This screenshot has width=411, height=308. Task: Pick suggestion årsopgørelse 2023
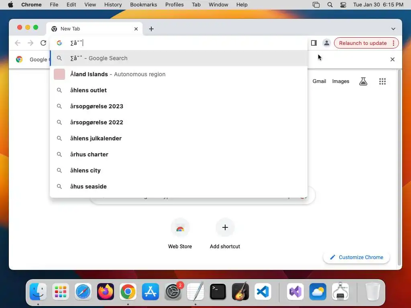tap(179, 106)
